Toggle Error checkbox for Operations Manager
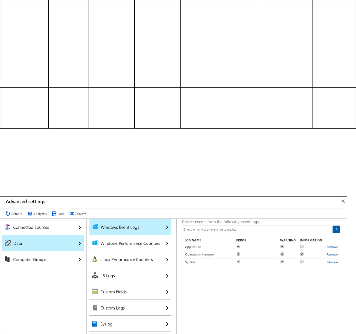Image resolution: width=356 pixels, height=334 pixels. [x=238, y=254]
